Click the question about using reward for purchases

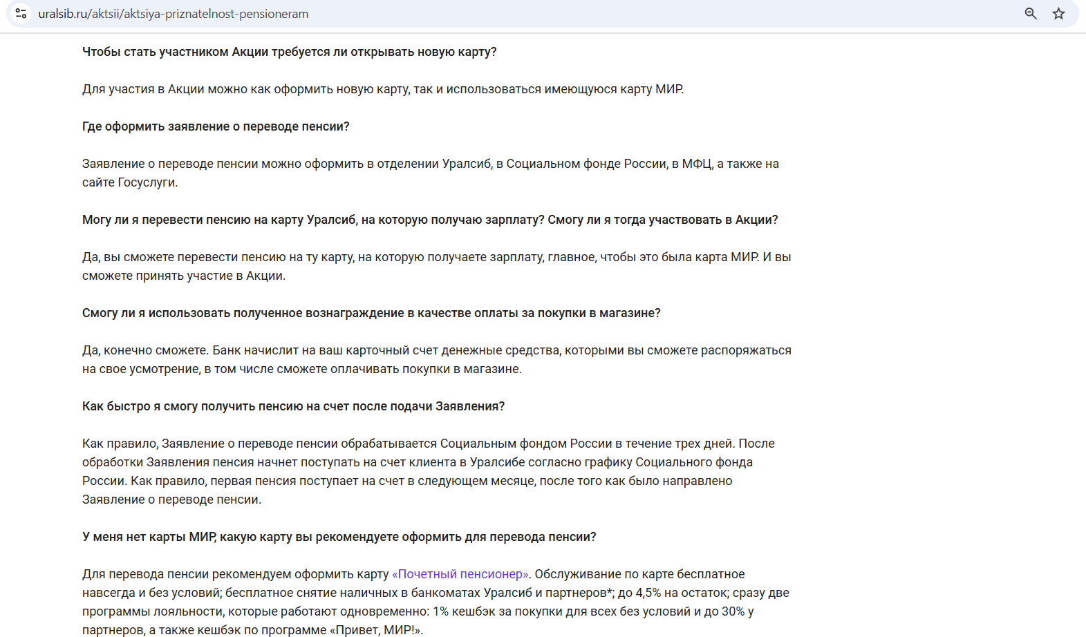pos(371,313)
